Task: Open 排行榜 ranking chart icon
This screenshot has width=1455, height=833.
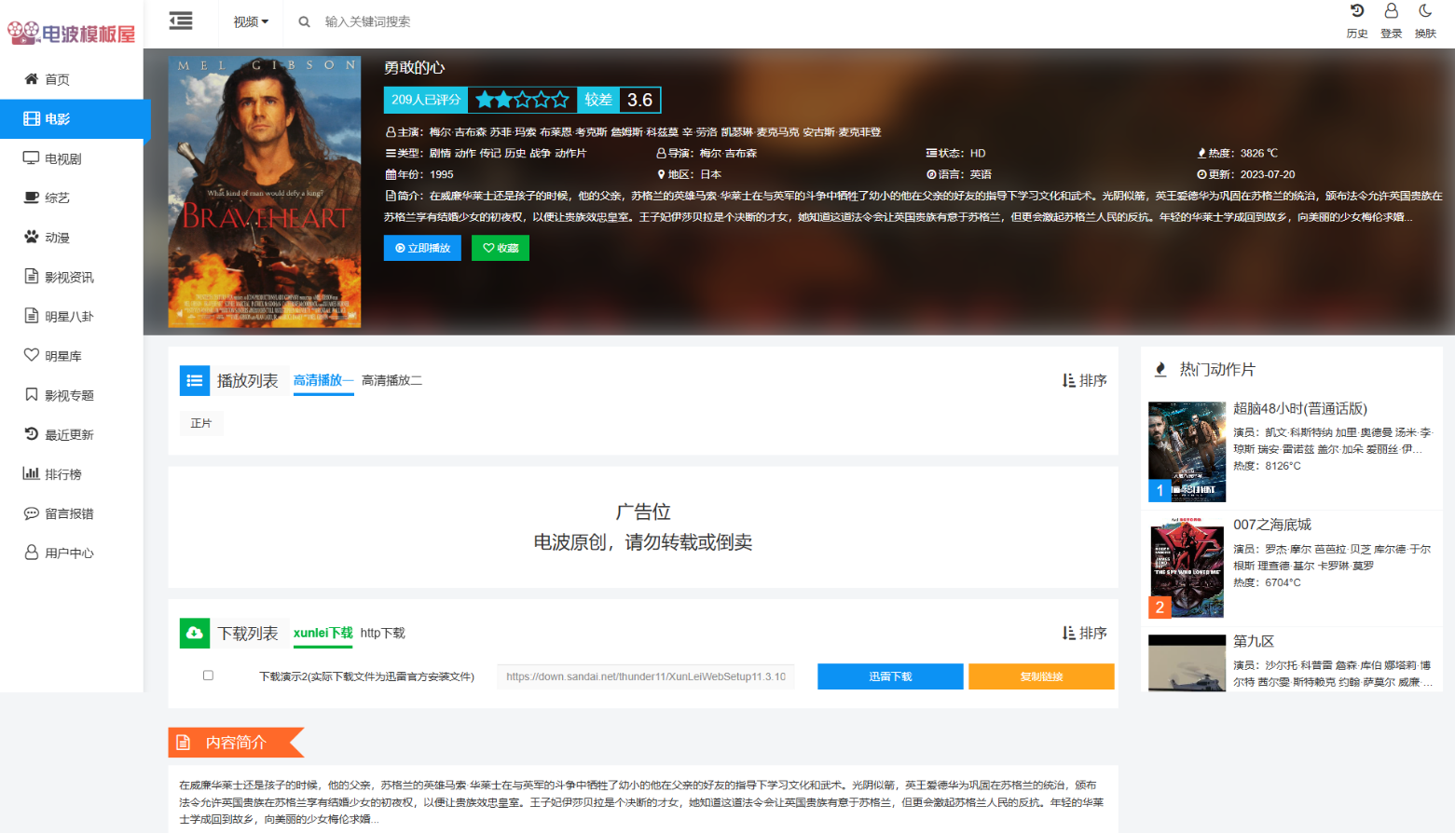Action: [32, 473]
